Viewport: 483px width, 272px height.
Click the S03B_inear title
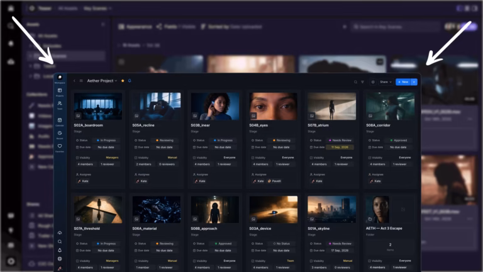[201, 125]
